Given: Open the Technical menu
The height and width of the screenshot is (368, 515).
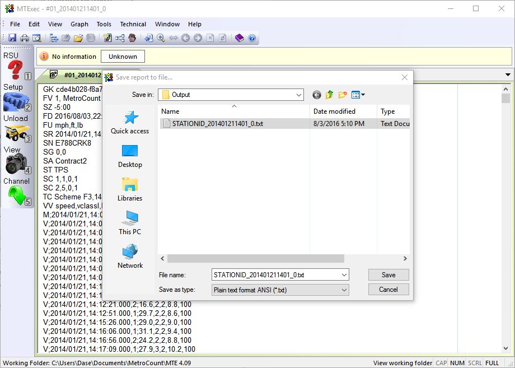Looking at the screenshot, I should tap(133, 24).
